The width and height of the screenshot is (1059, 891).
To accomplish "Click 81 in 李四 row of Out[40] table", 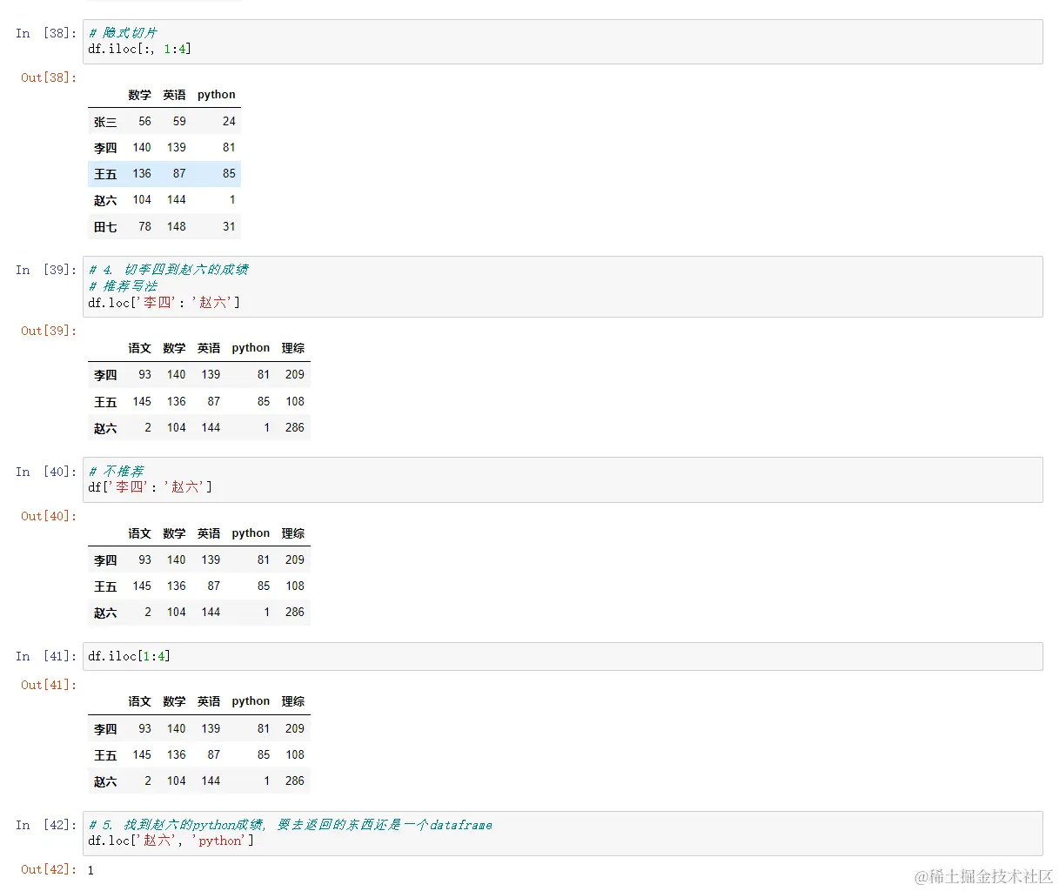I will (264, 560).
